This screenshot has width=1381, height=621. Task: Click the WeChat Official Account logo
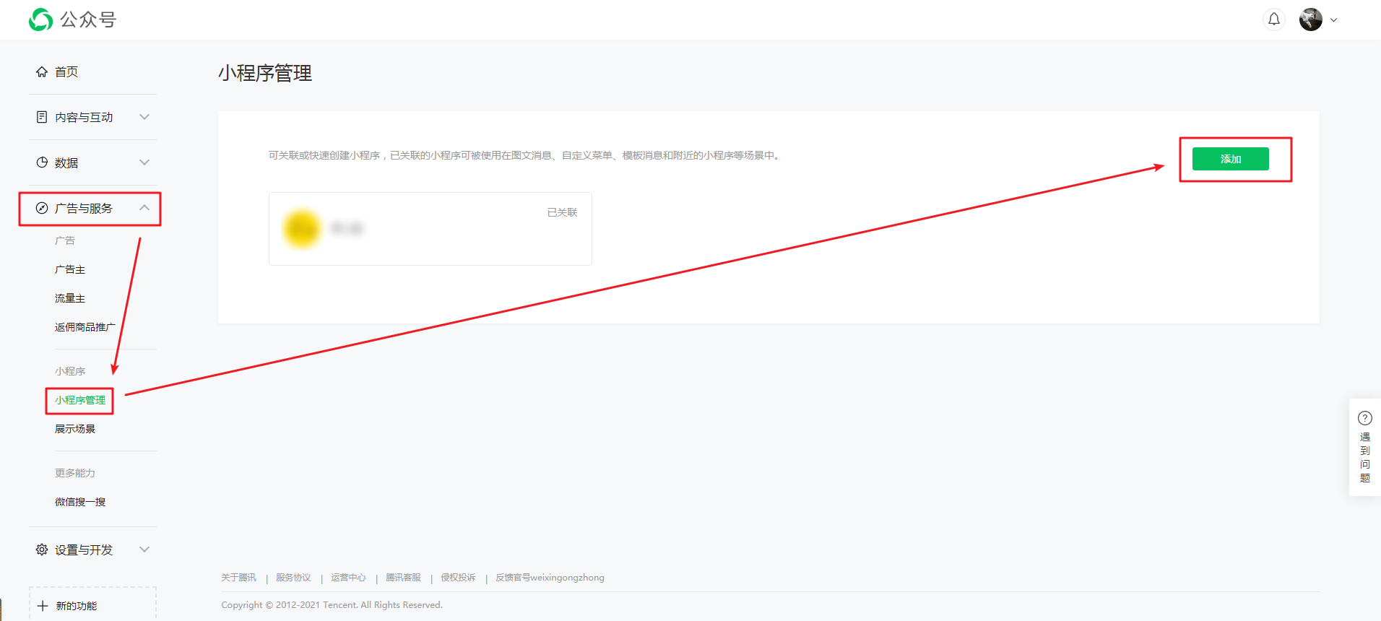[41, 19]
